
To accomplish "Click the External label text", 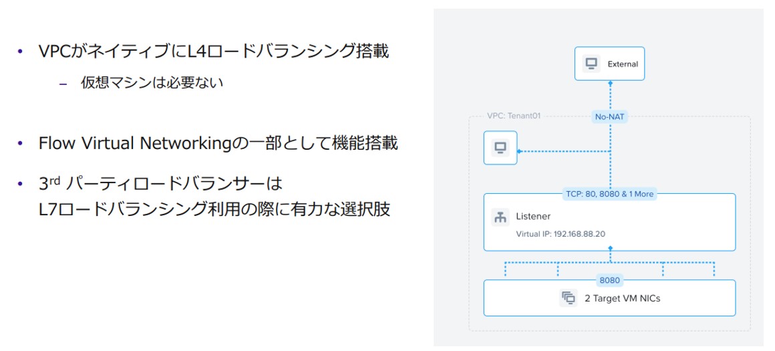I will pyautogui.click(x=623, y=64).
